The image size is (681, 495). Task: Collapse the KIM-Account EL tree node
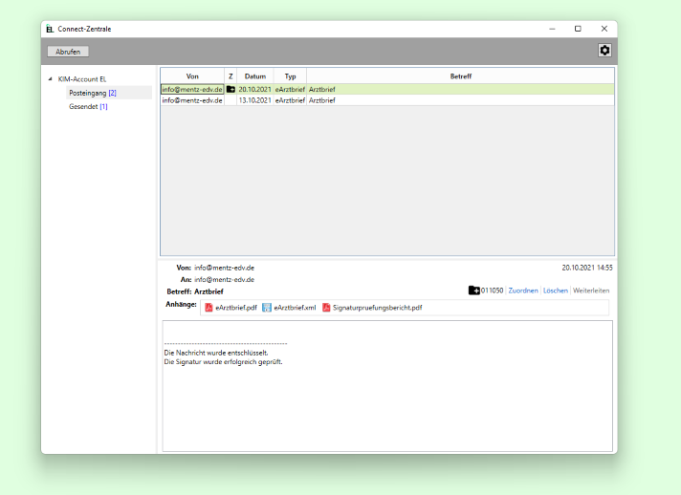tap(50, 78)
